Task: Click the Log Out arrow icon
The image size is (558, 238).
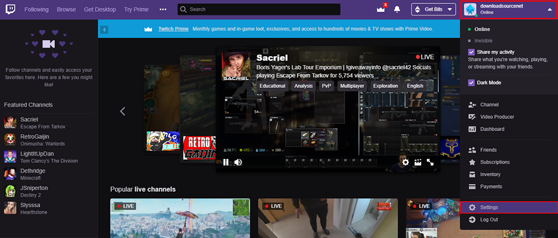Action: point(472,220)
